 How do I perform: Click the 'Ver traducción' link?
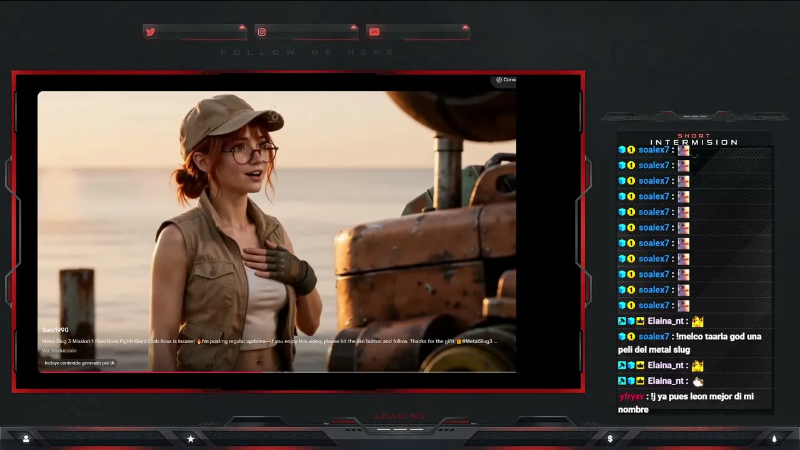tap(59, 351)
